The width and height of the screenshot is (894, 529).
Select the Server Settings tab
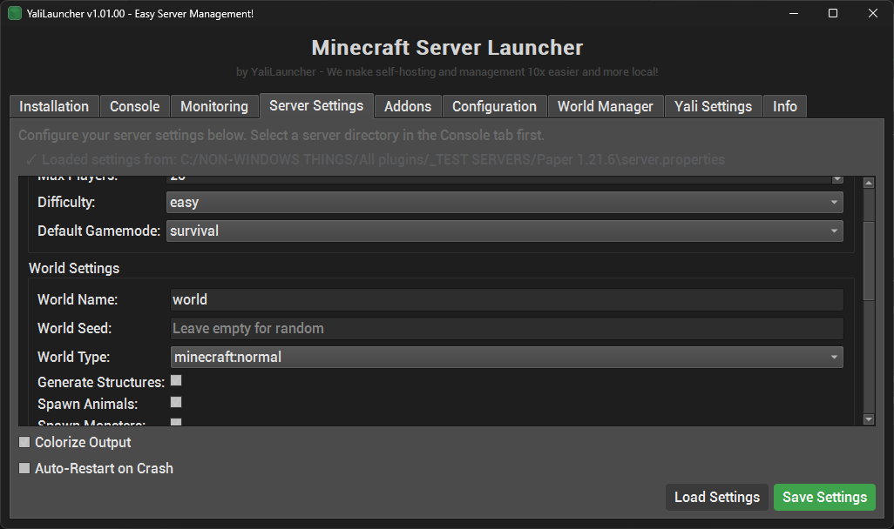[x=316, y=106]
